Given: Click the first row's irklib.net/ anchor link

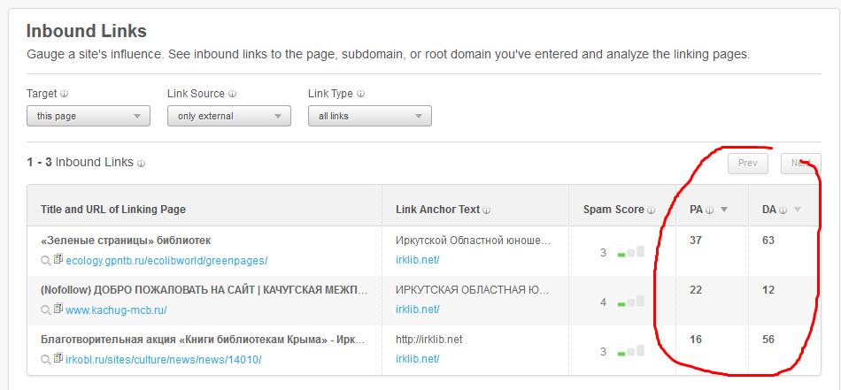Looking at the screenshot, I should click(x=418, y=260).
